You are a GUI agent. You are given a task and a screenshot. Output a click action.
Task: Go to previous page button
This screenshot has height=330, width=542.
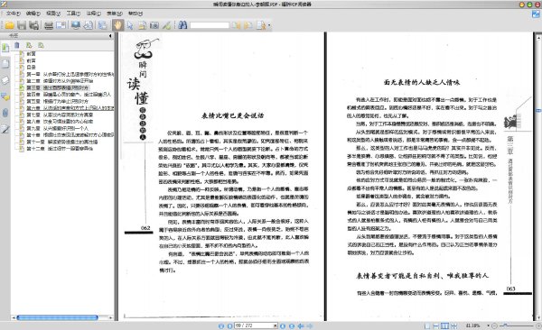point(229,325)
